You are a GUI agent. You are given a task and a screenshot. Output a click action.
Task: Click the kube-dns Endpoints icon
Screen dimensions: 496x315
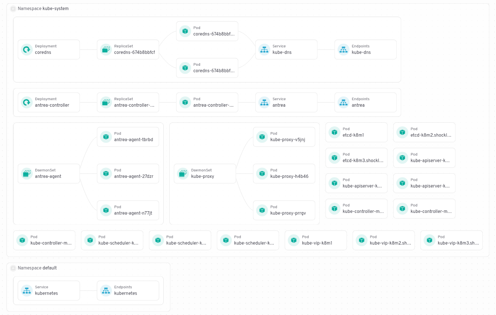343,50
